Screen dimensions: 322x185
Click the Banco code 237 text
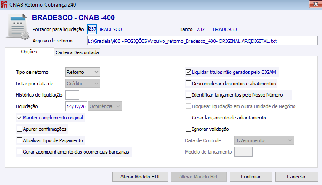(201, 29)
